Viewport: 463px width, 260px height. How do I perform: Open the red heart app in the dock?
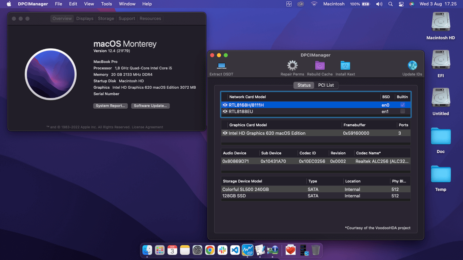pos(290,250)
